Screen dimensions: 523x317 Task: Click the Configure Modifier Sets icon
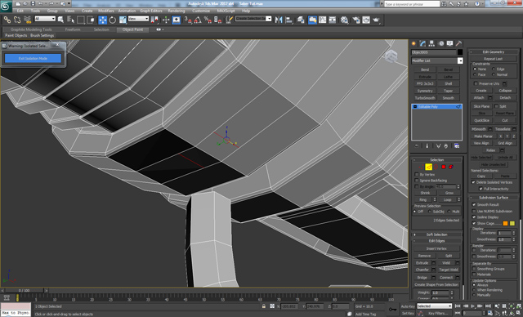(457, 146)
